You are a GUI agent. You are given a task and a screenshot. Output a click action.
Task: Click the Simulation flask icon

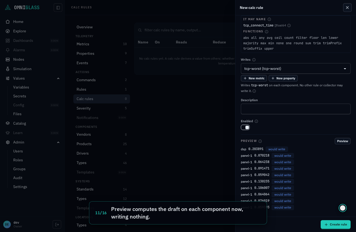[x=8, y=69]
